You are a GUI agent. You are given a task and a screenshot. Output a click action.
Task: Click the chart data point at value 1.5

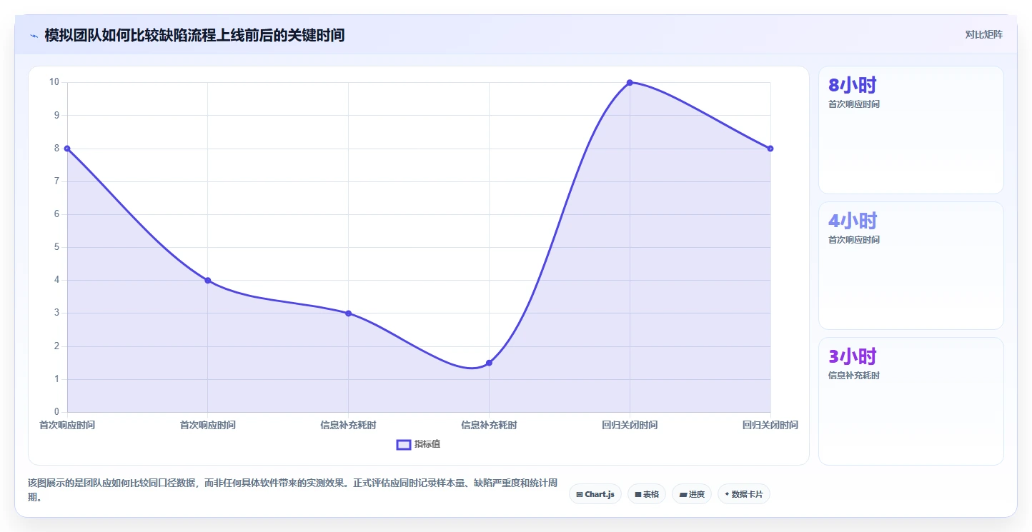pos(489,363)
